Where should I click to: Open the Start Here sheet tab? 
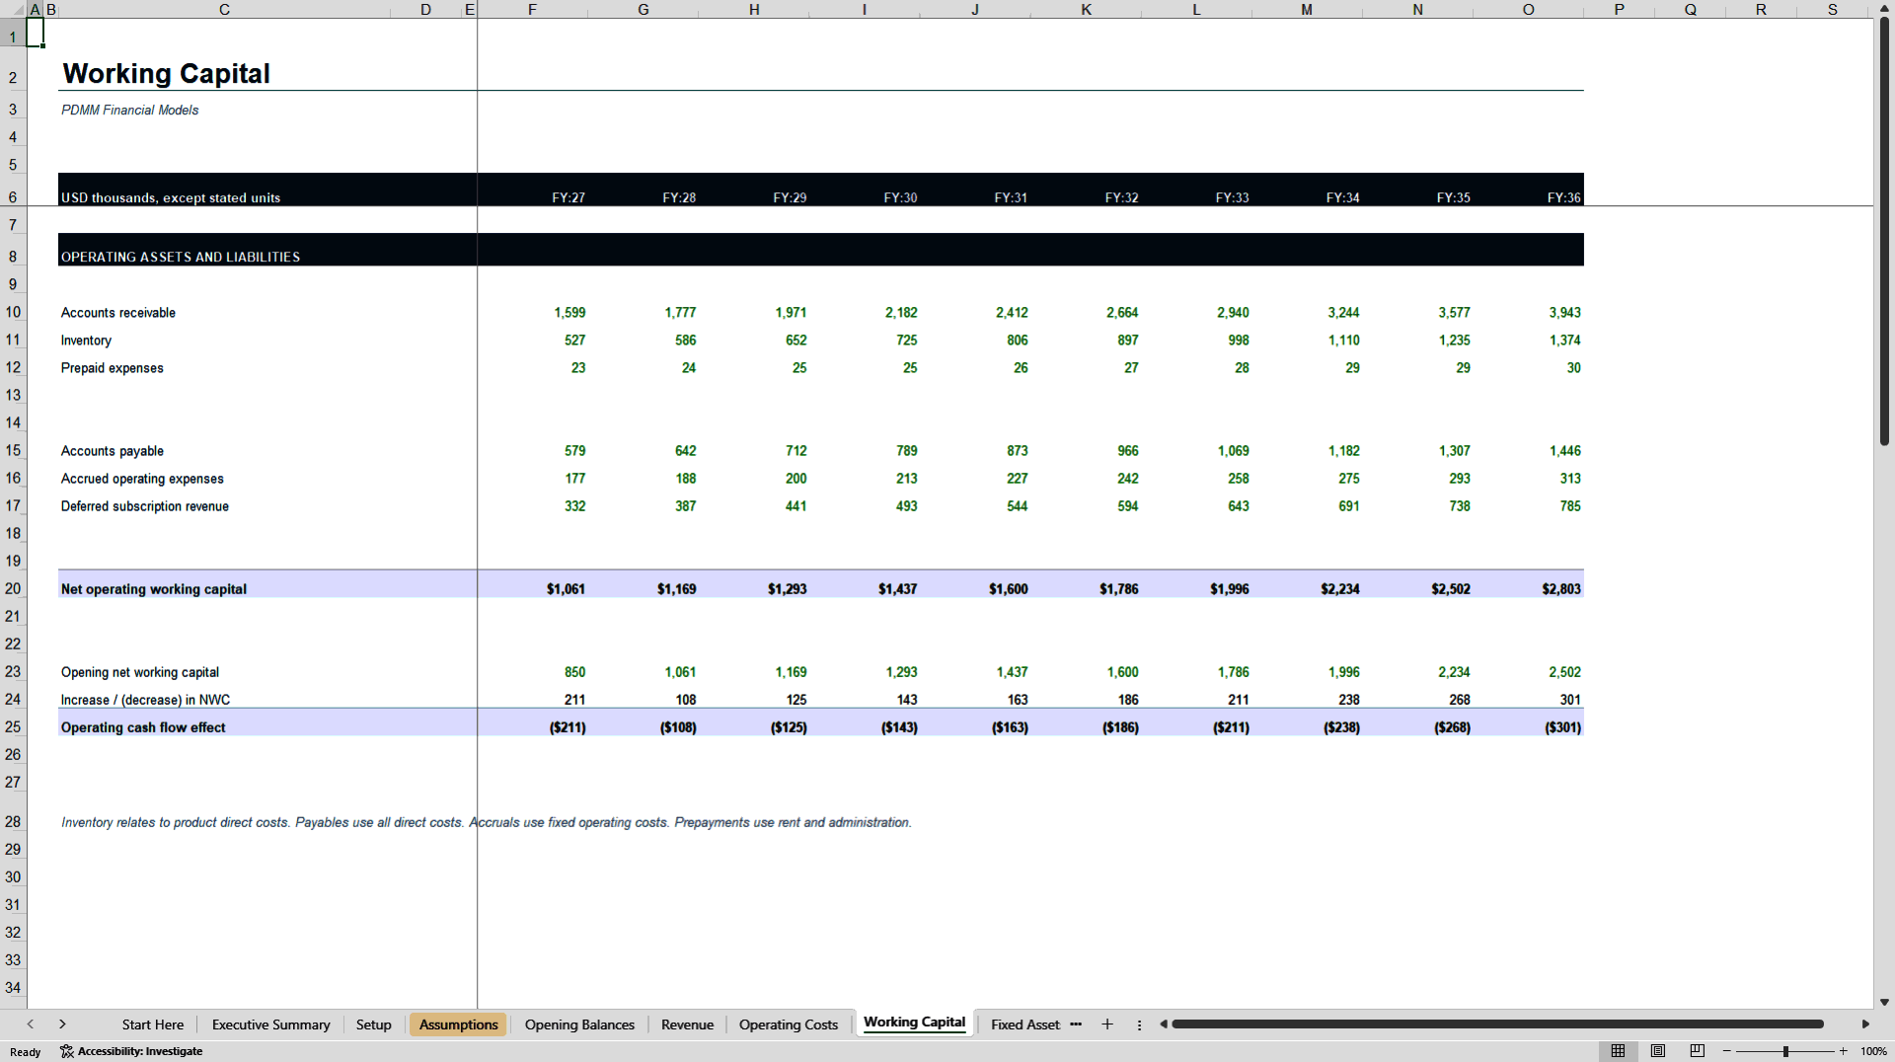coord(153,1024)
